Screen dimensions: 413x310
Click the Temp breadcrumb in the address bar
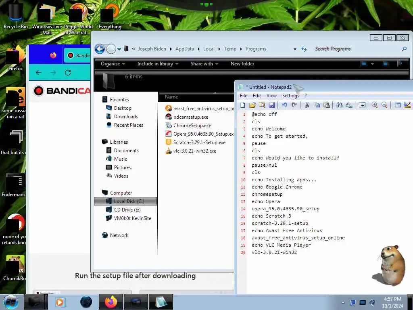point(230,49)
